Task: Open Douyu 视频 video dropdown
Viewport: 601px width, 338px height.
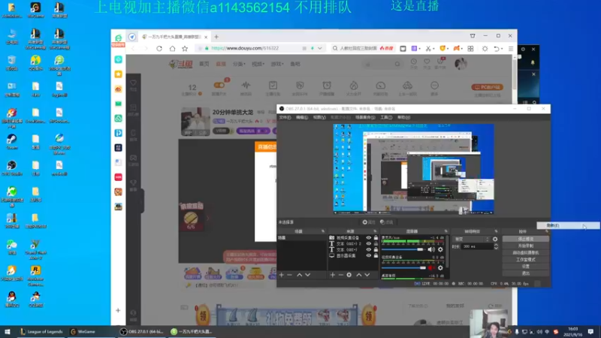Action: click(x=258, y=64)
